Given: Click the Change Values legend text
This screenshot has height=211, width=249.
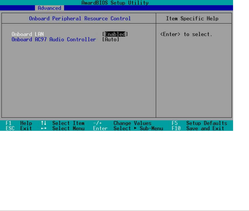Looking at the screenshot, I should 132,123.
